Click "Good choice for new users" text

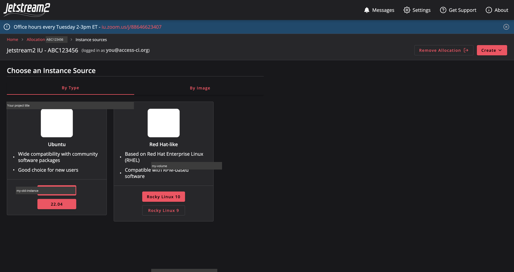point(48,170)
